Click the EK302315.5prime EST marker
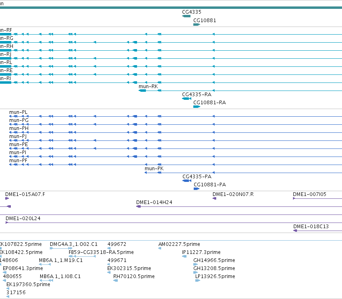342x299 pixels. [x=109, y=272]
